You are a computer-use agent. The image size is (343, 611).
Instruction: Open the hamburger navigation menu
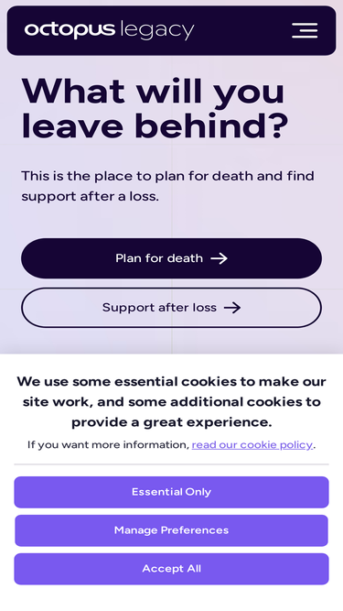point(305,30)
